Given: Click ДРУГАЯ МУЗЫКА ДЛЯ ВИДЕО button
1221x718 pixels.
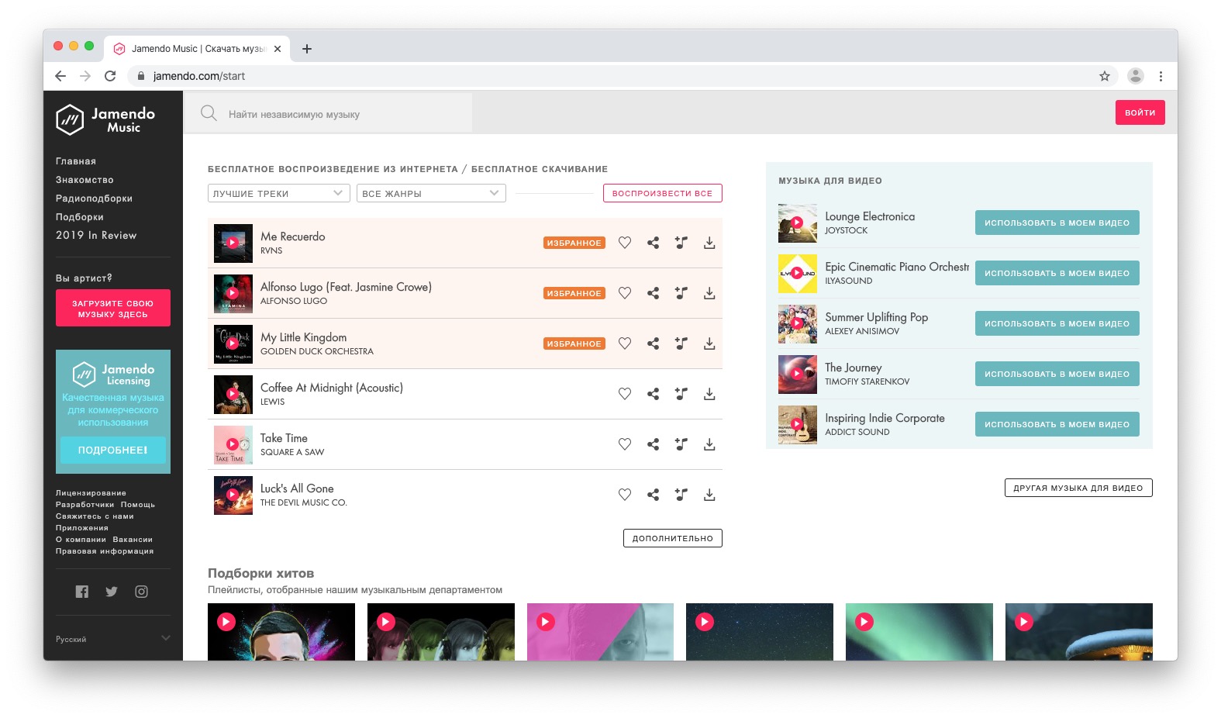Looking at the screenshot, I should [x=1078, y=488].
